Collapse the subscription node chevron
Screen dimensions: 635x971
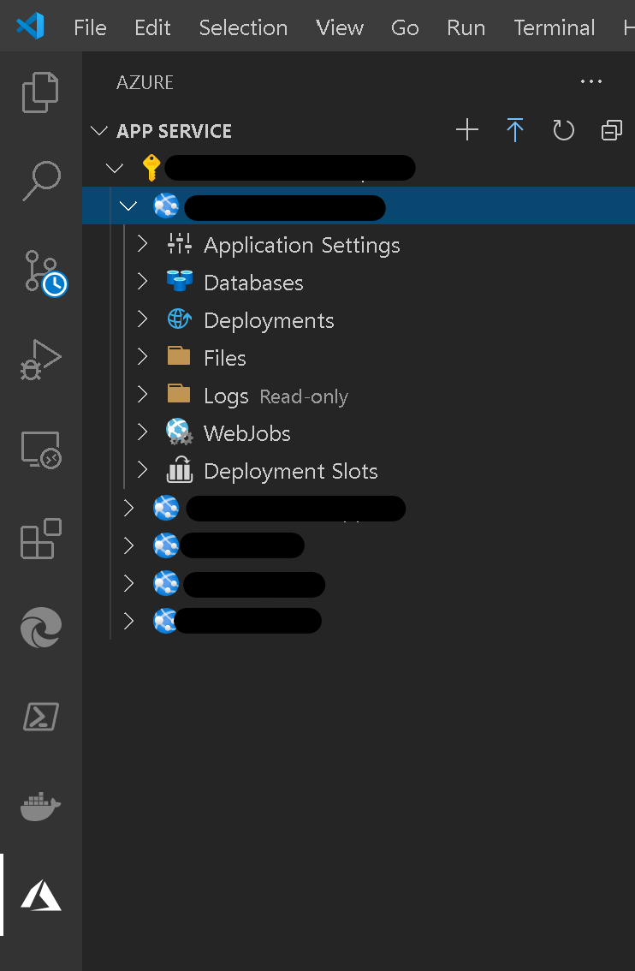(115, 168)
